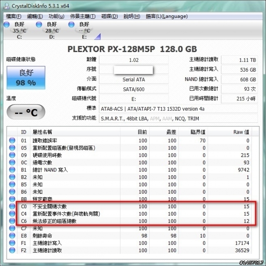Click the 0C 通電次數 status orb

[12, 162]
